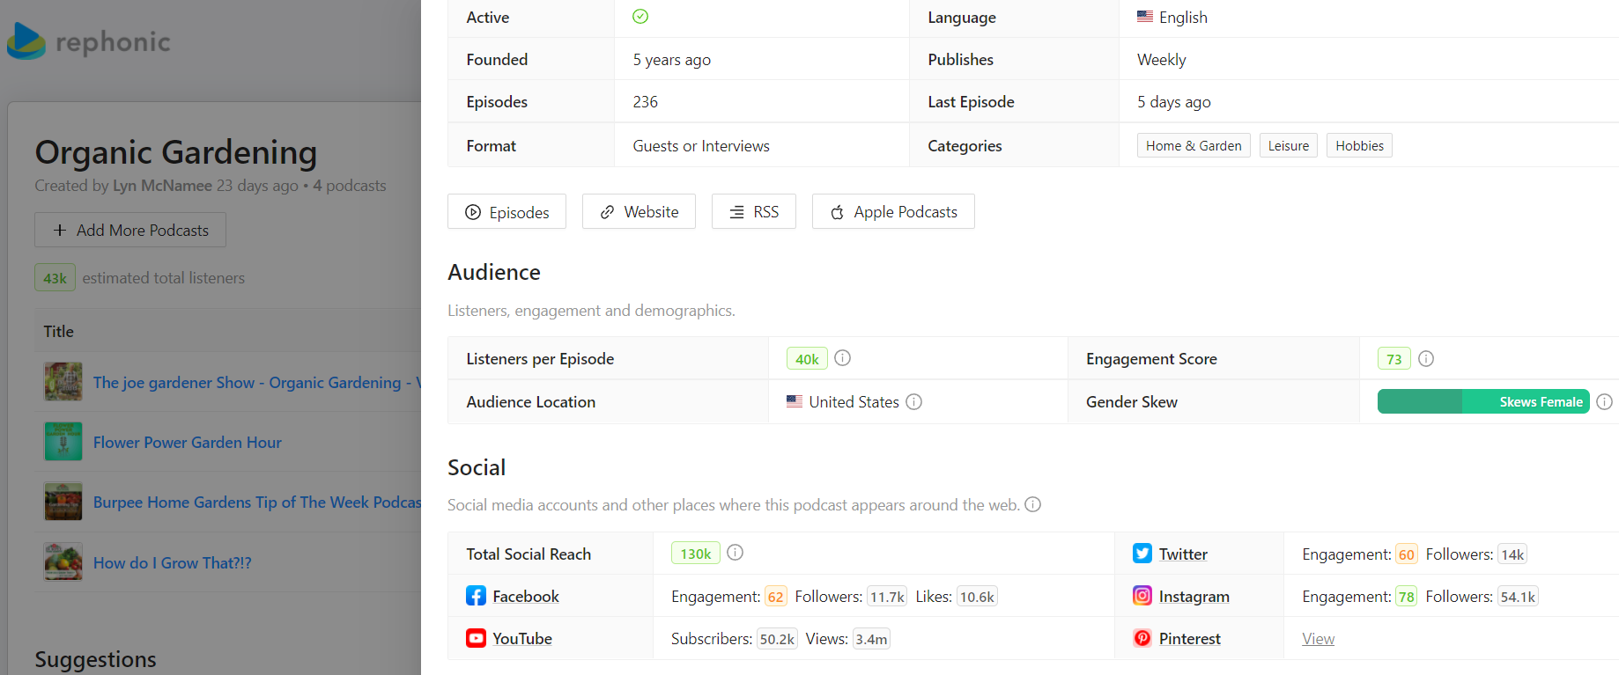
Task: Click How do I Grow That thumbnail
Action: click(63, 561)
